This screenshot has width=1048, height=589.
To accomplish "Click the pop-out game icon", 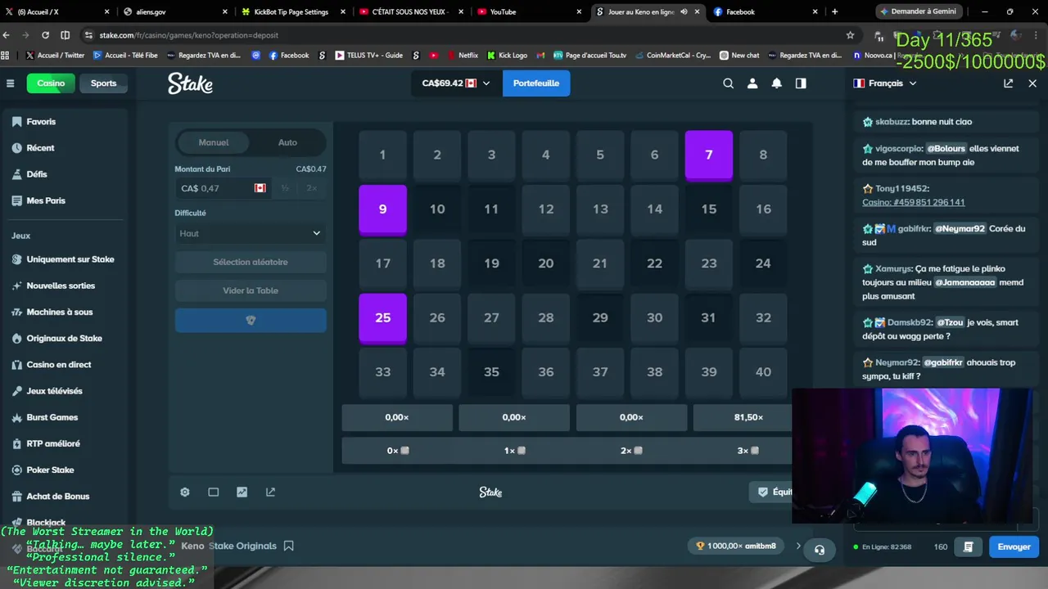I will (270, 492).
